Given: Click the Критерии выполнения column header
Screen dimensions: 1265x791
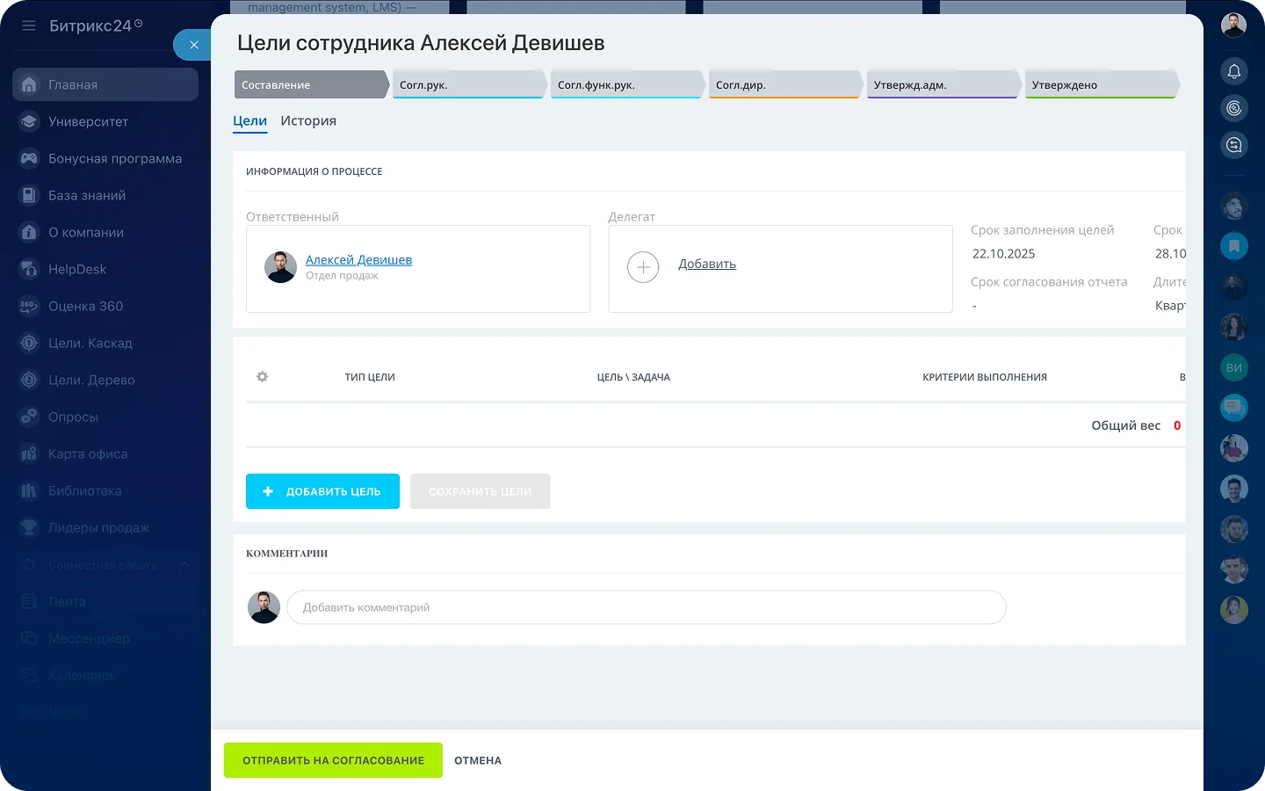Looking at the screenshot, I should pyautogui.click(x=985, y=377).
